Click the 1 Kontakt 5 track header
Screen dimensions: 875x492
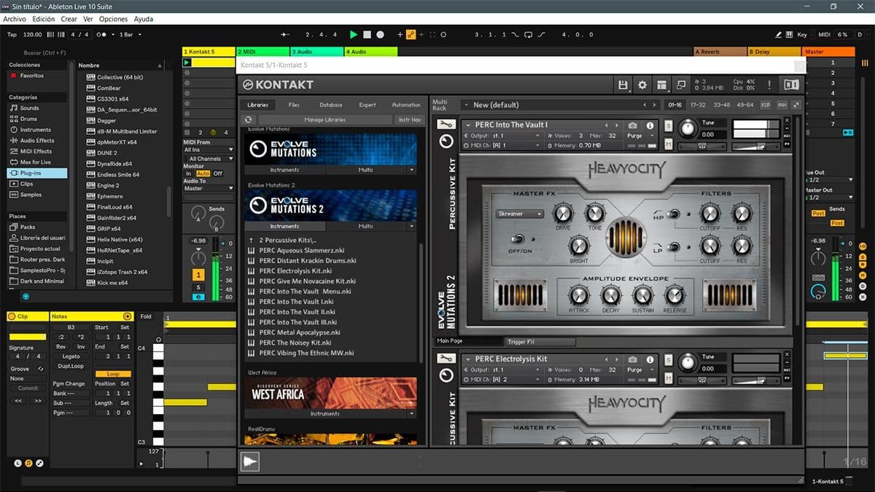(x=209, y=52)
